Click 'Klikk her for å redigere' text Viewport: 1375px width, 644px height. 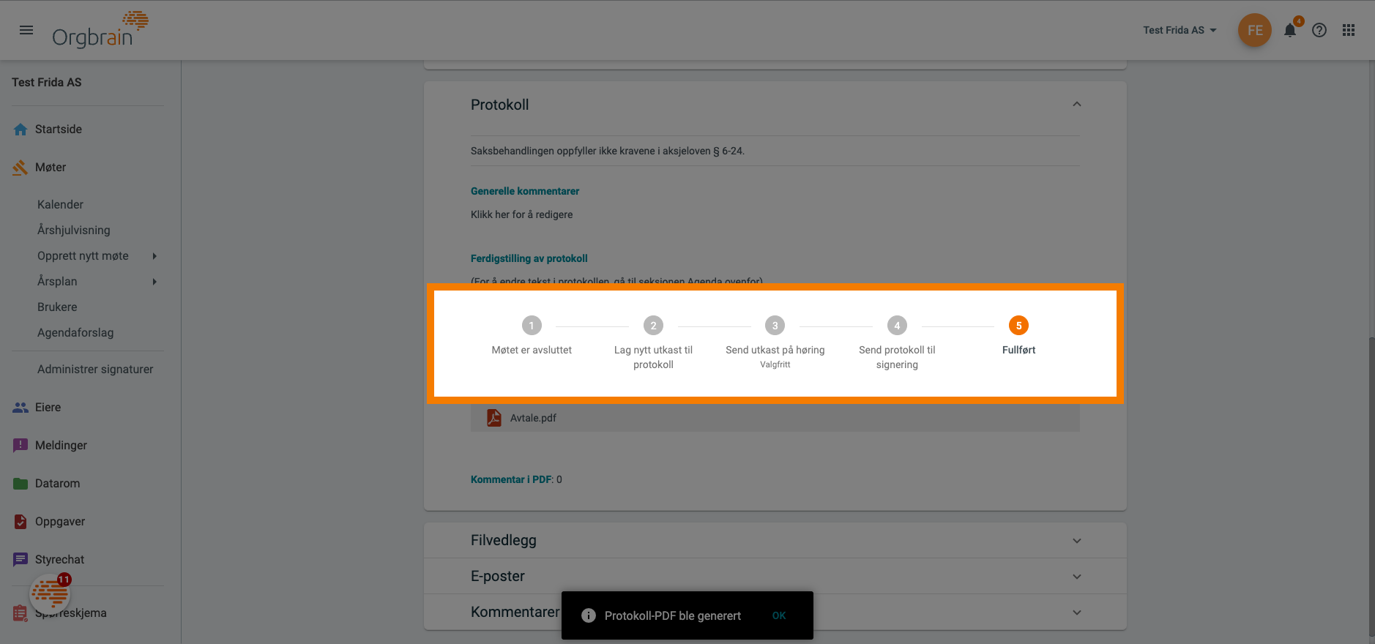[522, 214]
